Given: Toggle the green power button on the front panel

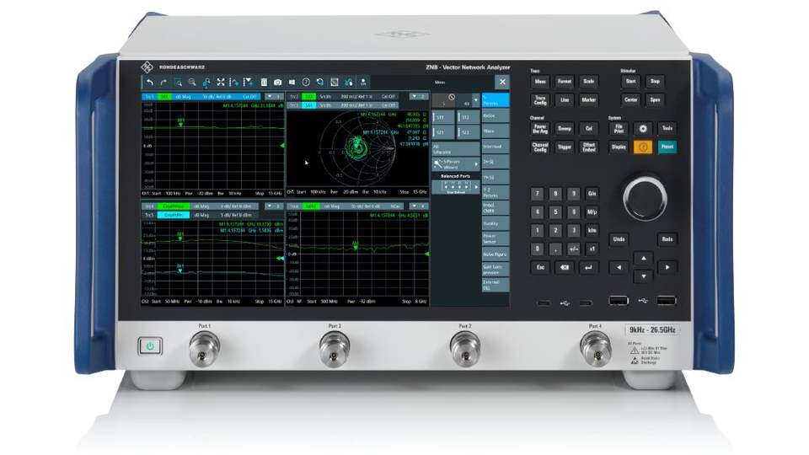Looking at the screenshot, I should 150,346.
